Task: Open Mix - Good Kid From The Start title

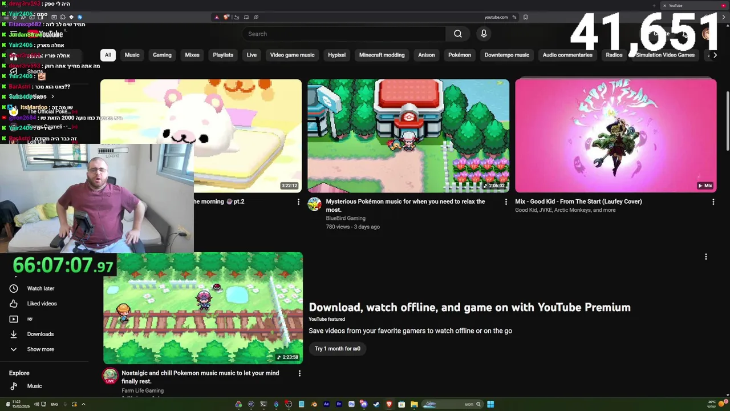Action: click(x=578, y=202)
